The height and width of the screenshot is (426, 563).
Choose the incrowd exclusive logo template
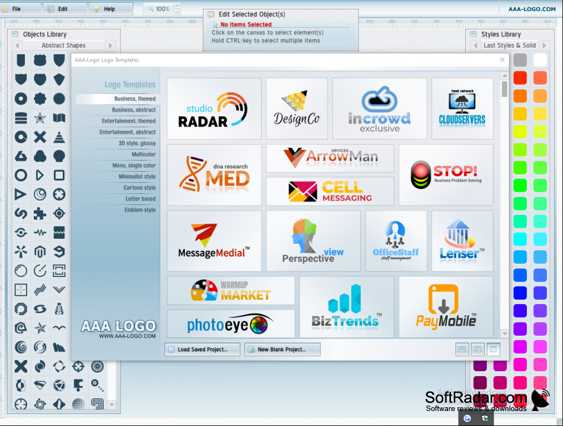click(379, 109)
